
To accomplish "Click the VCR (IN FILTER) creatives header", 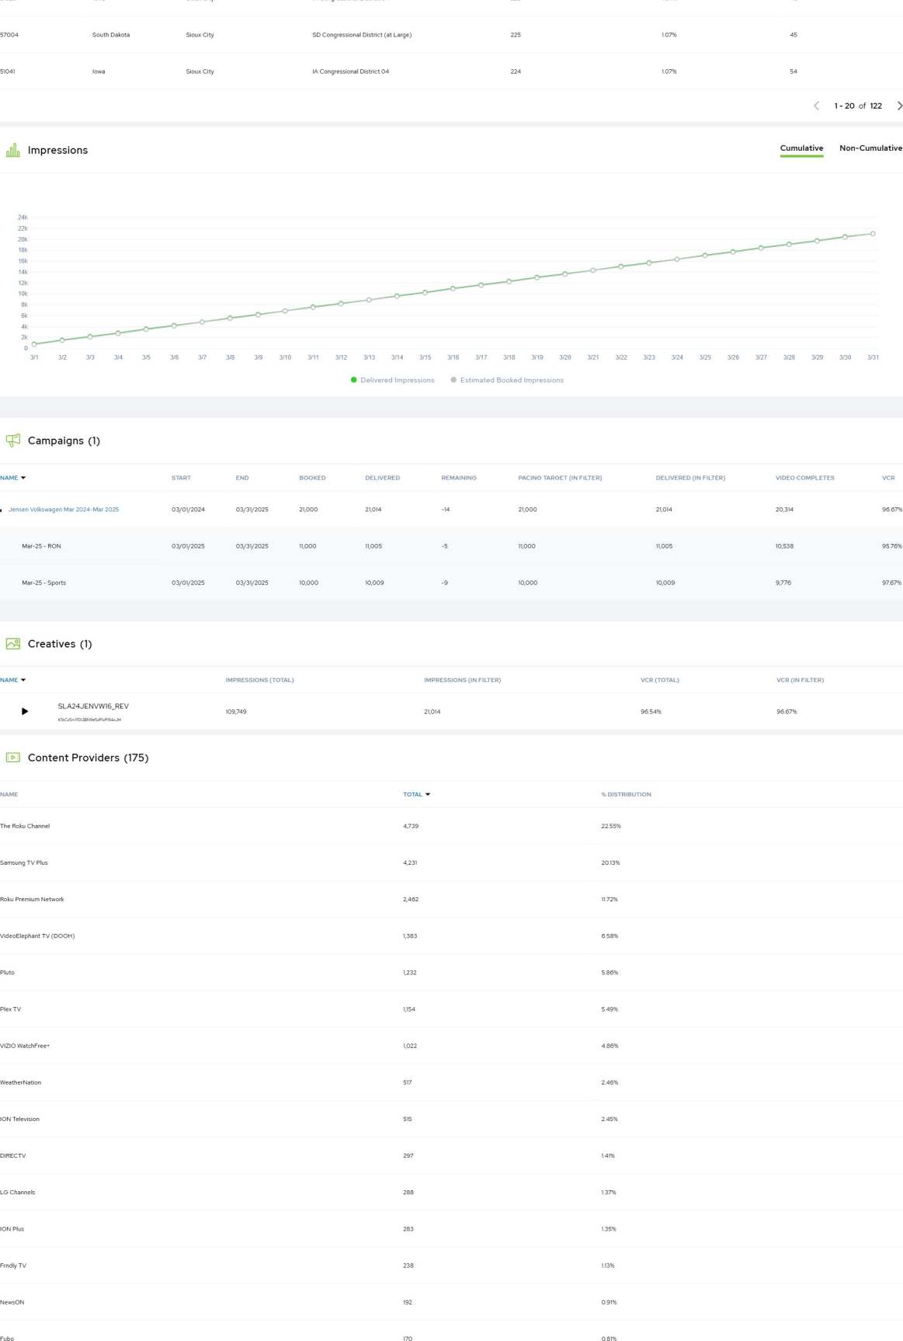I will click(800, 680).
